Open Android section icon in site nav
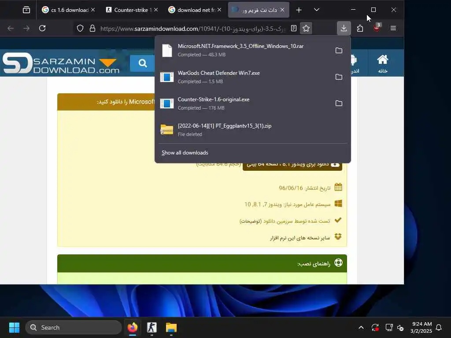 (x=355, y=64)
